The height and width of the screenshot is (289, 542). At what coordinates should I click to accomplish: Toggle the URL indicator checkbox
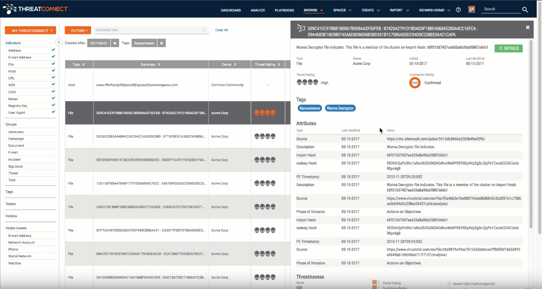[53, 77]
